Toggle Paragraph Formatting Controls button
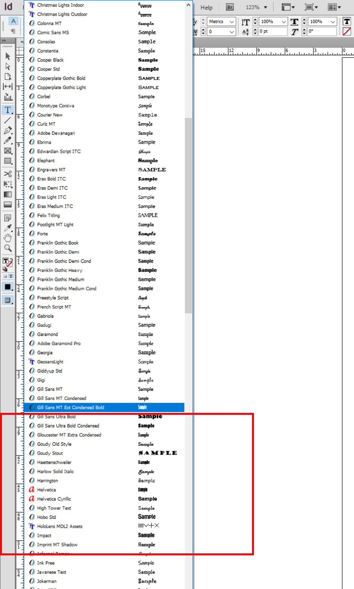Image resolution: width=354 pixels, height=589 pixels. (13, 31)
